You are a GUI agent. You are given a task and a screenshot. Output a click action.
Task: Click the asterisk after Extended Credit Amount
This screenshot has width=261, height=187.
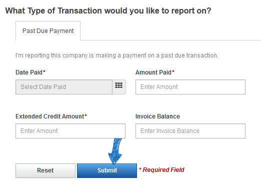pyautogui.click(x=85, y=115)
